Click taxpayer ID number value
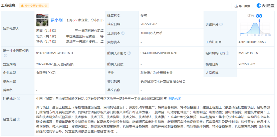Screen dimensions: 277x137 point(159,53)
